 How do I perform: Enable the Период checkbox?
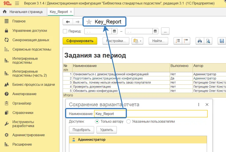coord(65,31)
